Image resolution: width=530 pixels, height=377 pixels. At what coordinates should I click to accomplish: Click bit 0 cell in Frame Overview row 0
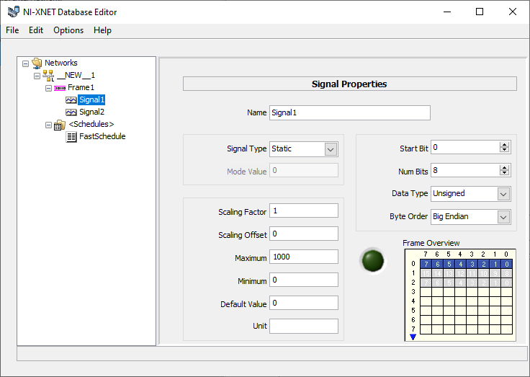[x=507, y=264]
